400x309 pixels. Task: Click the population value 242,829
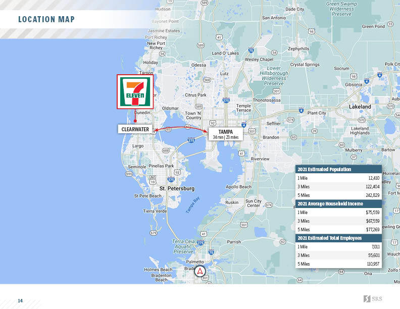(372, 195)
